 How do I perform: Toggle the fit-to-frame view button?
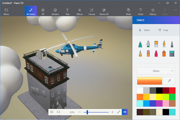point(58,112)
